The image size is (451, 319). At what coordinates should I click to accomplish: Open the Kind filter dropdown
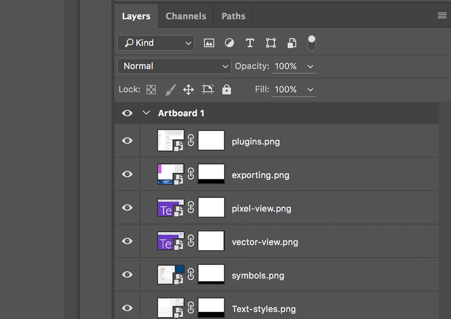[156, 43]
